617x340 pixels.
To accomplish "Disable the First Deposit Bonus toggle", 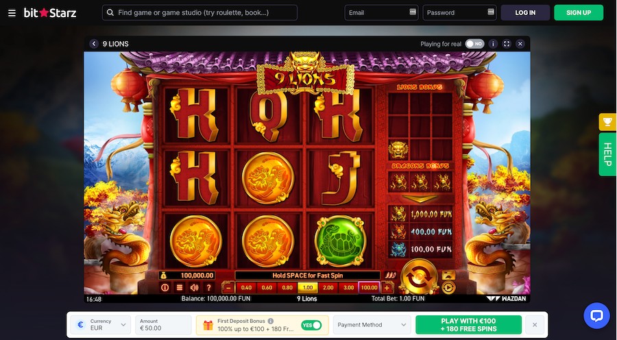I will point(311,325).
